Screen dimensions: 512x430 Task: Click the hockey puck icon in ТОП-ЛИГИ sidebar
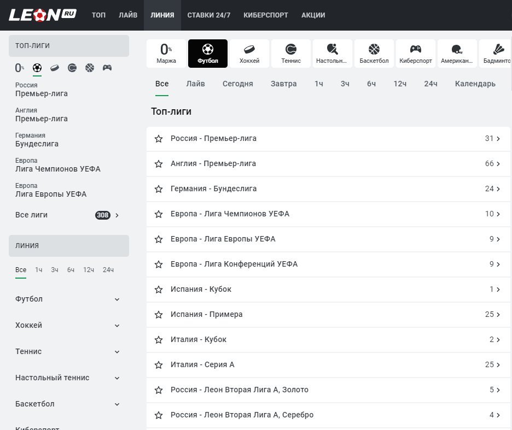[55, 68]
